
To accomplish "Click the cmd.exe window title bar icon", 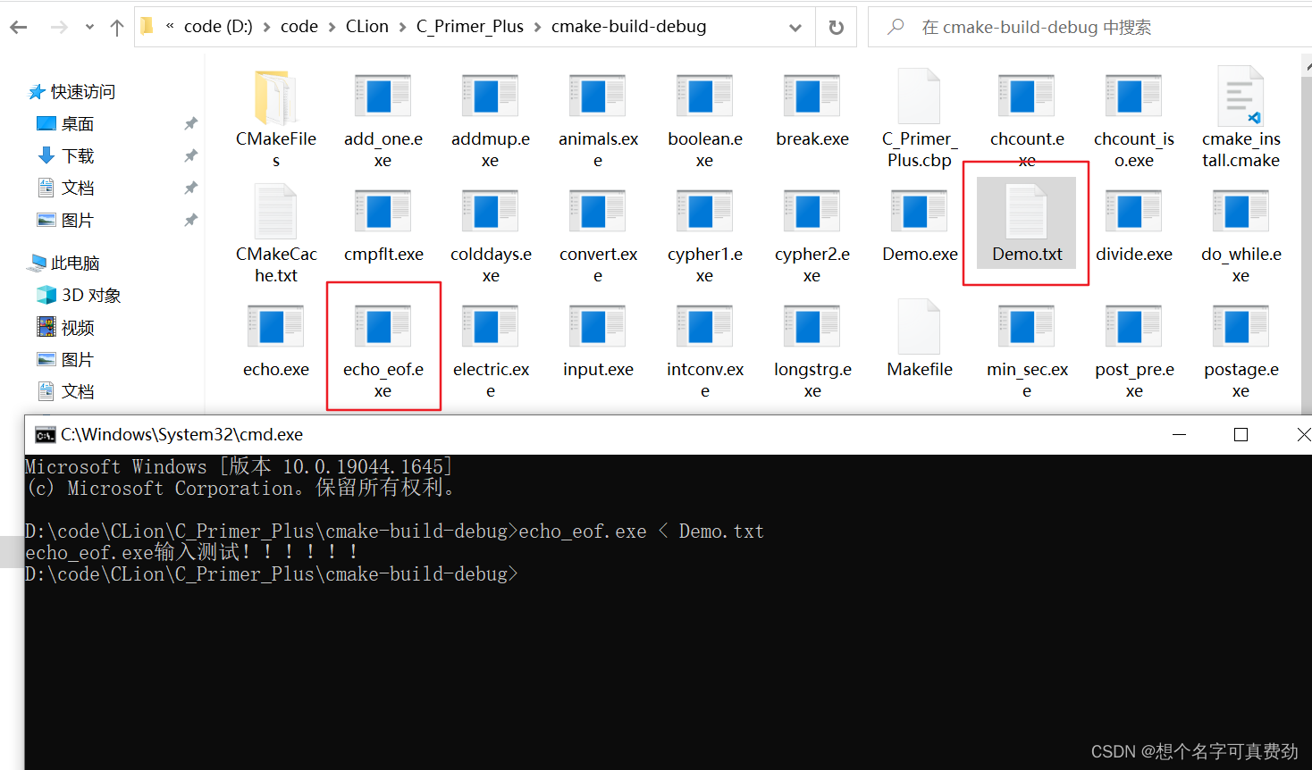I will pyautogui.click(x=45, y=435).
